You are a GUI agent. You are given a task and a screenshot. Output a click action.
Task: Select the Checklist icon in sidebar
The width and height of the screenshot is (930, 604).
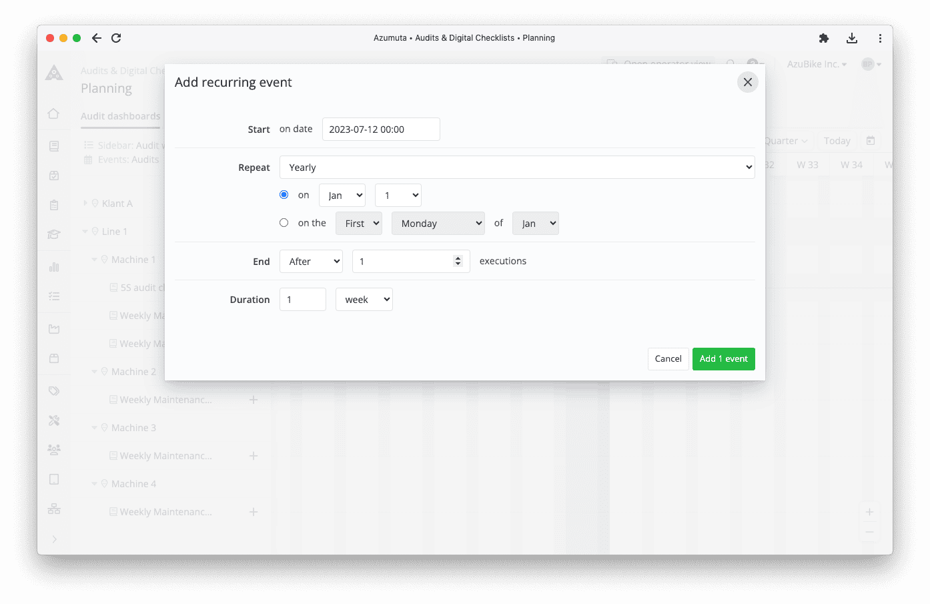[54, 296]
